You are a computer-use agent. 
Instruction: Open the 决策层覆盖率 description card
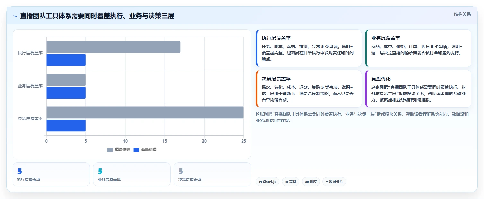[x=309, y=89]
